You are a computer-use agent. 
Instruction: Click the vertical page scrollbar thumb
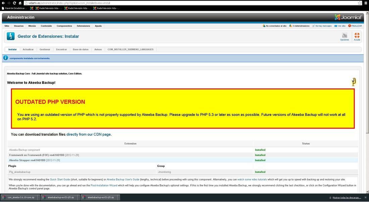[367, 74]
